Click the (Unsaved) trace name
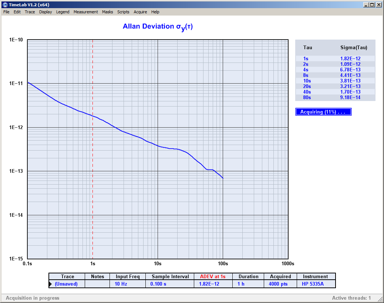 (x=66, y=284)
